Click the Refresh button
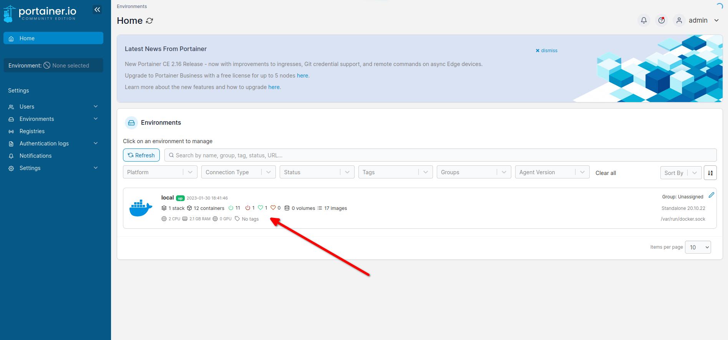The width and height of the screenshot is (728, 340). 141,155
